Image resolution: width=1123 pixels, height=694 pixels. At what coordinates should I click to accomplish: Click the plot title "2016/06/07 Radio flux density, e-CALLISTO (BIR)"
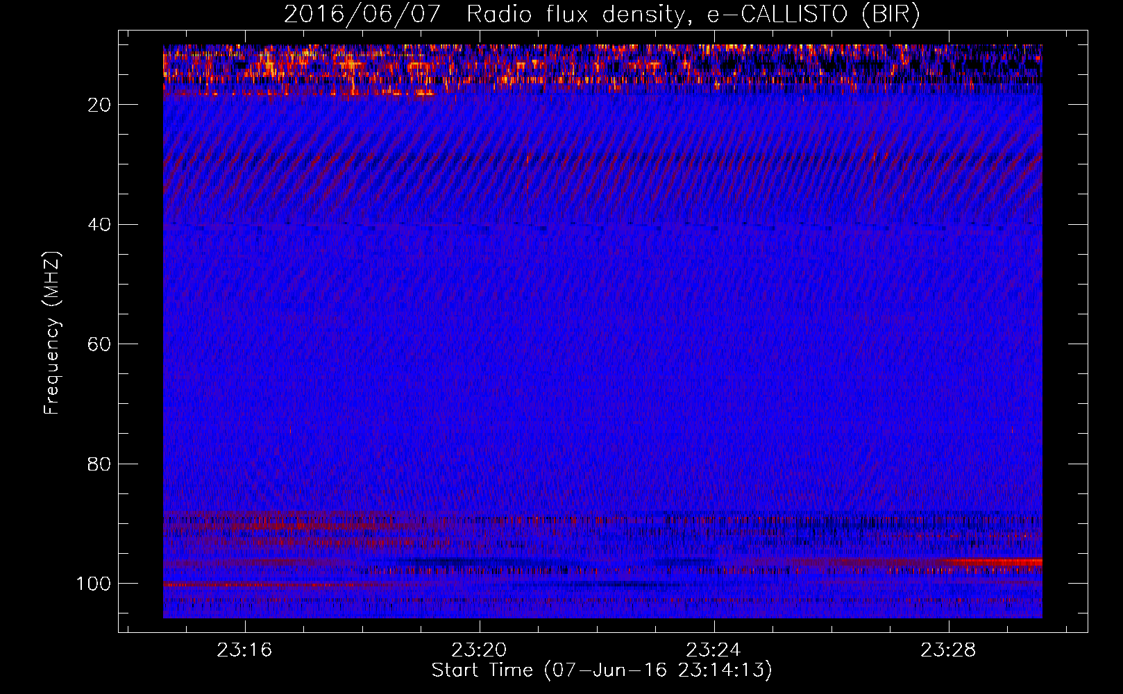click(602, 15)
